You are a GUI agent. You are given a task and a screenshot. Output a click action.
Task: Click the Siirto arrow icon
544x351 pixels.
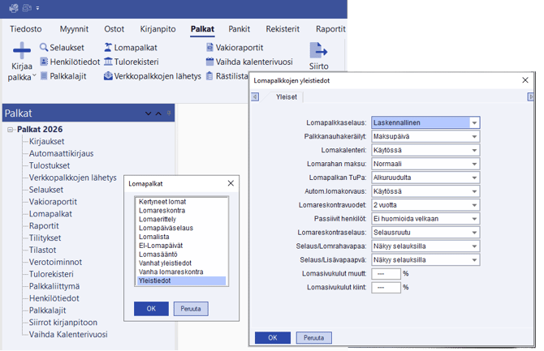[318, 50]
